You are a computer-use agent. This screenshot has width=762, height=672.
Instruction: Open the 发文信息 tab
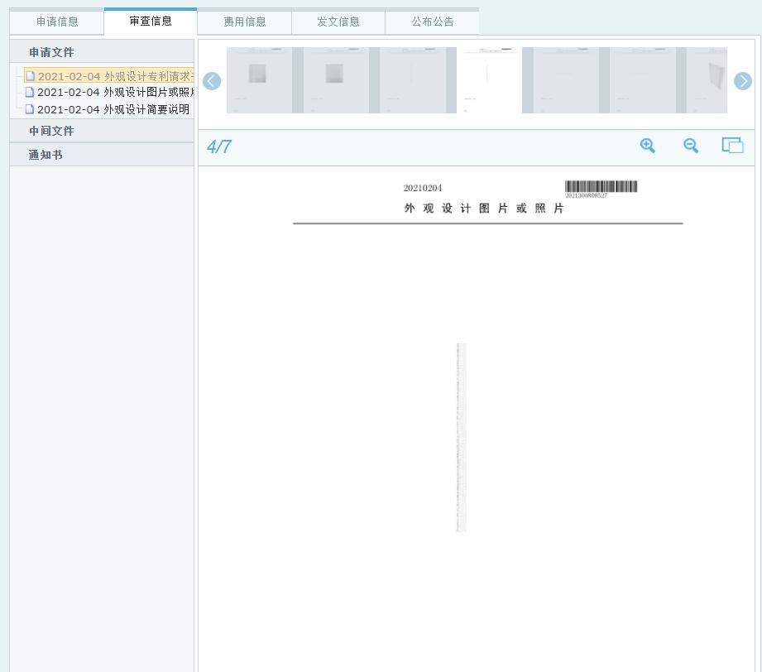338,22
